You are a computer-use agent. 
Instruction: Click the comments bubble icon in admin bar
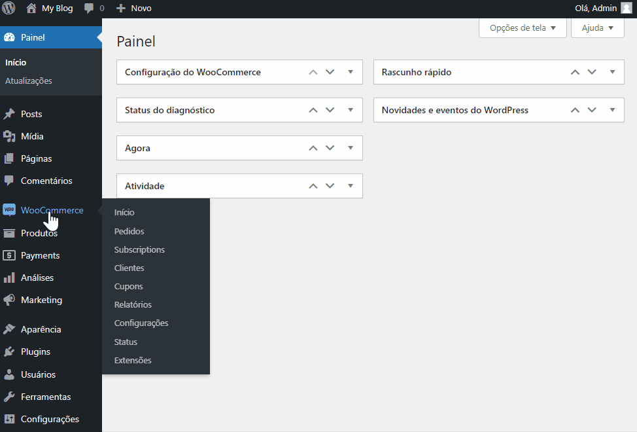coord(88,9)
